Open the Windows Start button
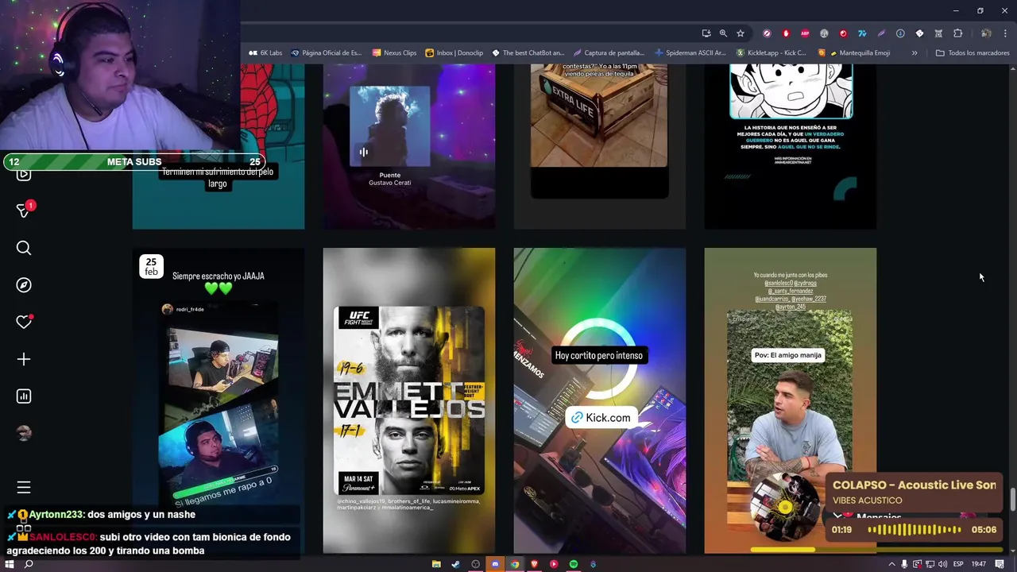Screen dimensions: 1017x572 coord(9,564)
